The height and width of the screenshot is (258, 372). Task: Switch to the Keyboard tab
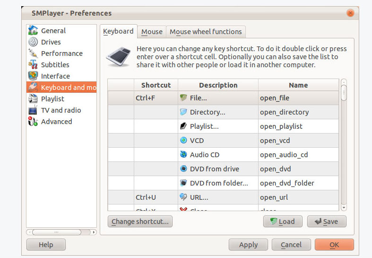[118, 31]
